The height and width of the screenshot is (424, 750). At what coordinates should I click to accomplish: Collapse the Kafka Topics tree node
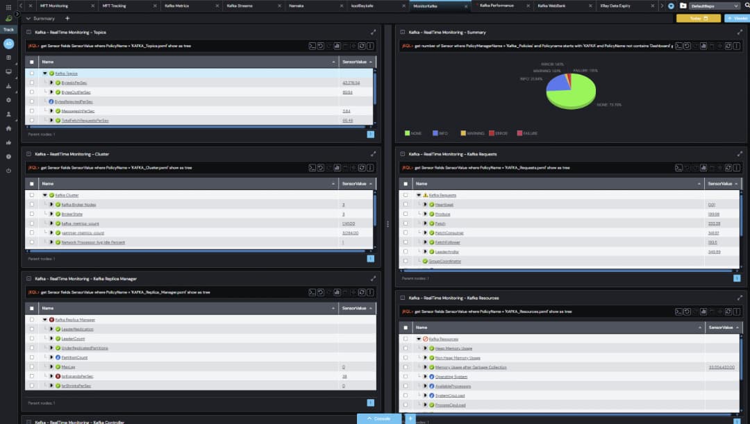point(44,72)
